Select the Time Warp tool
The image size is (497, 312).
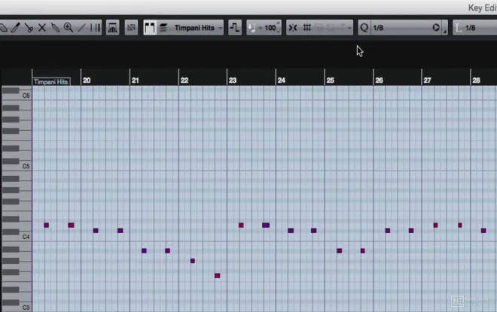[x=95, y=28]
